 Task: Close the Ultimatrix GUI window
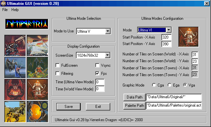[207, 3]
